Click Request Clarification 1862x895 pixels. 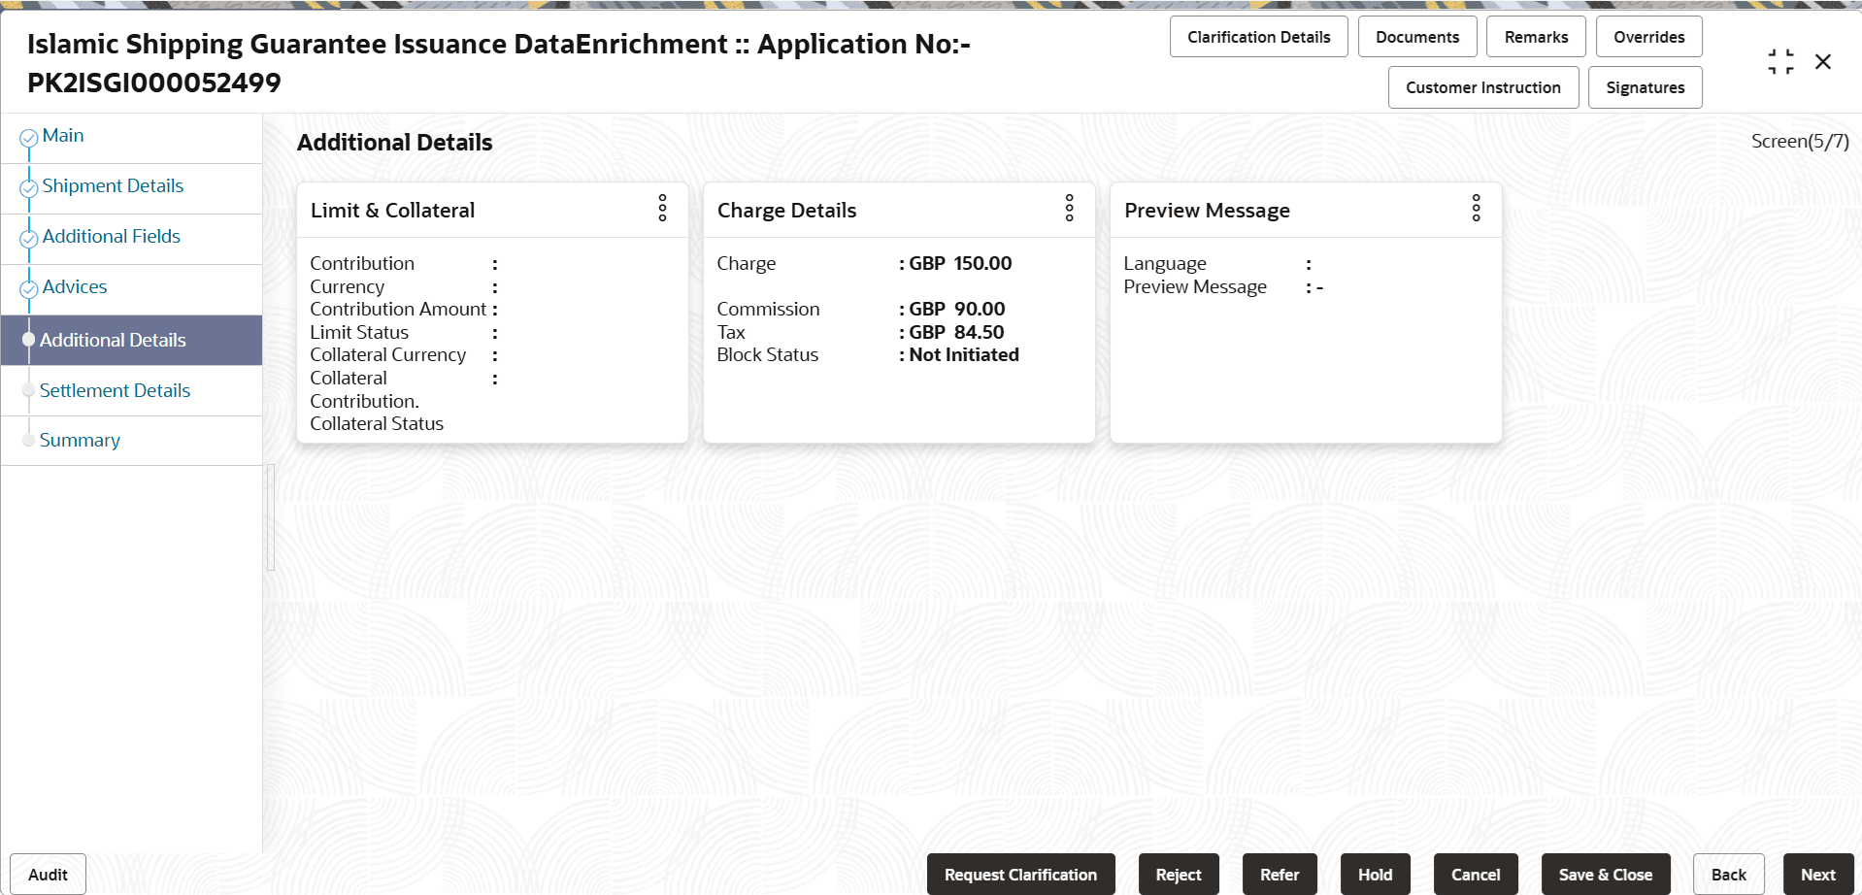1020,875
